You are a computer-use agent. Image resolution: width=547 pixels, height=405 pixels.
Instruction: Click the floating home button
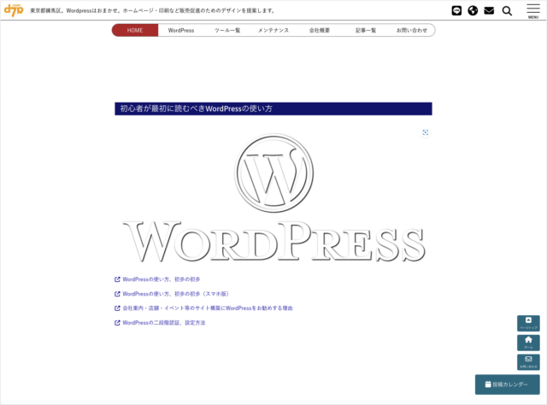point(528,343)
